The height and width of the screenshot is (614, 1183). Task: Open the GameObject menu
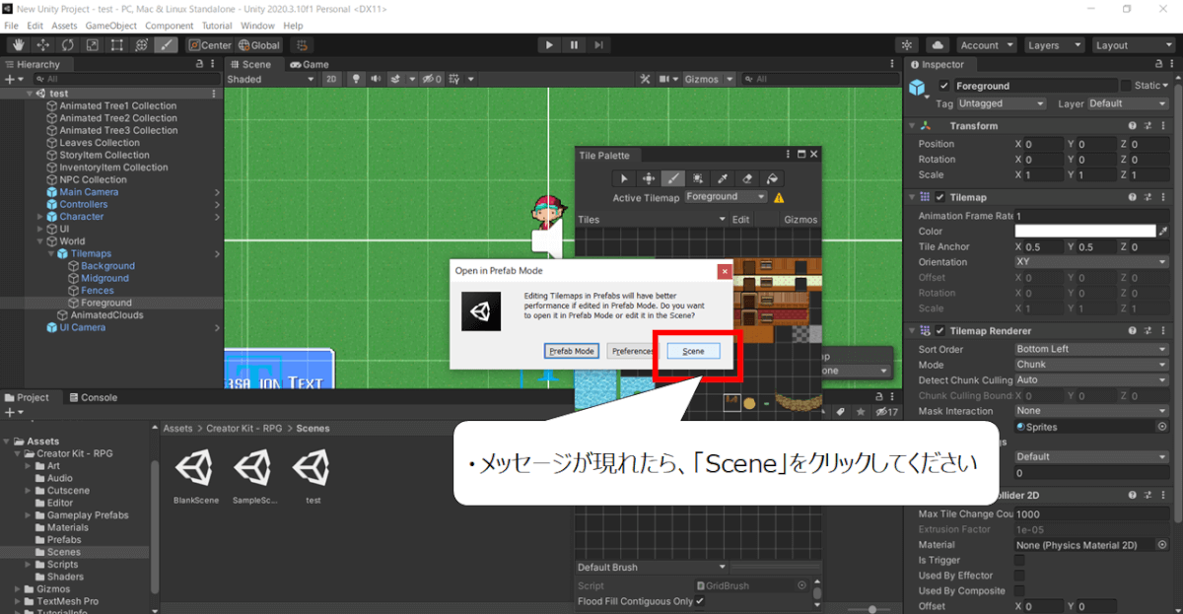click(110, 26)
